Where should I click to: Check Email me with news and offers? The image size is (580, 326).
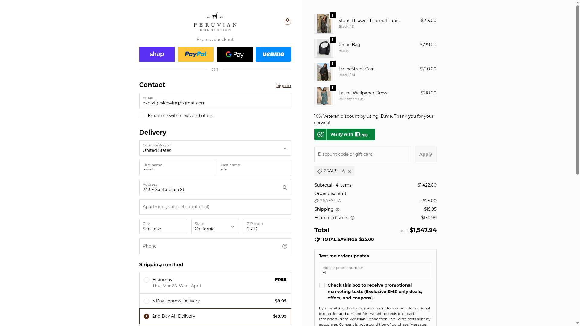coord(142,116)
